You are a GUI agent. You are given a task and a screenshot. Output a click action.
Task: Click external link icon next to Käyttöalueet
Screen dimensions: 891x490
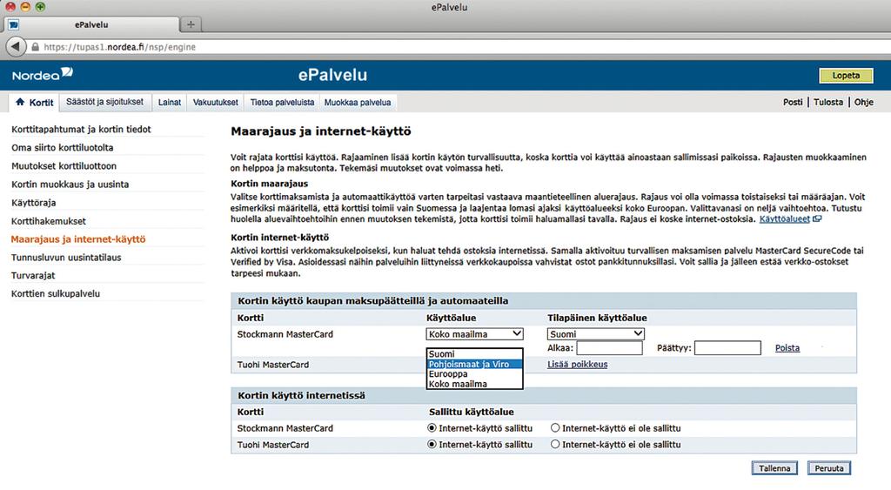817,218
